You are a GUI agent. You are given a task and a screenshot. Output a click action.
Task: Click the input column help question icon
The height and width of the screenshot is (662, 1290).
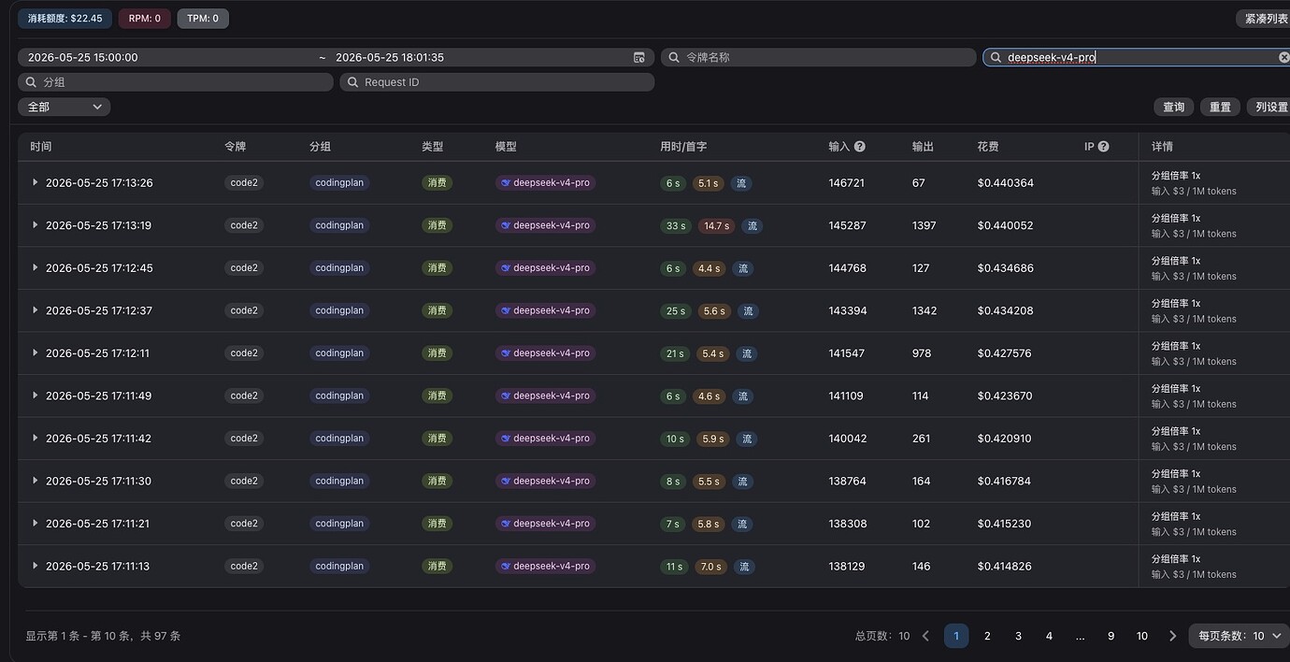(x=860, y=147)
